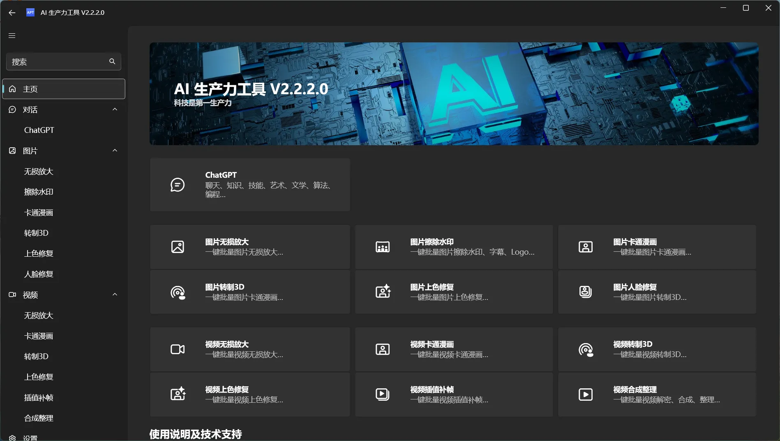This screenshot has height=441, width=780.
Task: Click the 视频上色修复 card icon
Action: coord(178,394)
